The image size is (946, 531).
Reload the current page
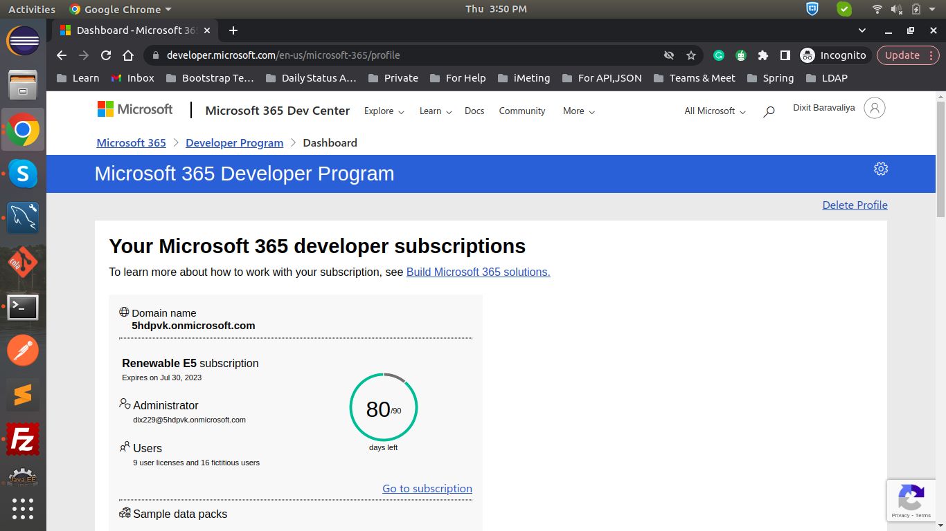click(106, 55)
